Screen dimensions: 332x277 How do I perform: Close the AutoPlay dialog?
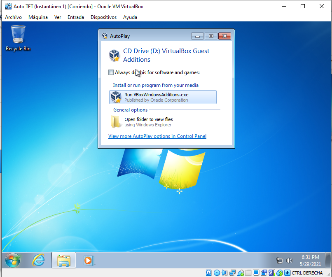(224, 36)
